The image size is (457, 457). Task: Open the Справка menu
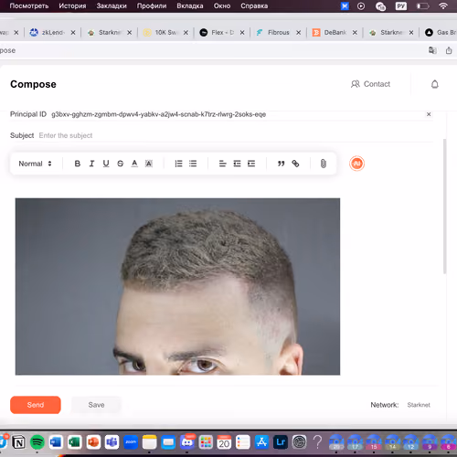click(254, 6)
